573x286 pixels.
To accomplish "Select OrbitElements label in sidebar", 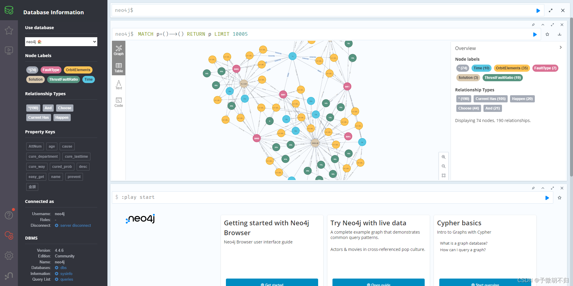I will [x=78, y=70].
